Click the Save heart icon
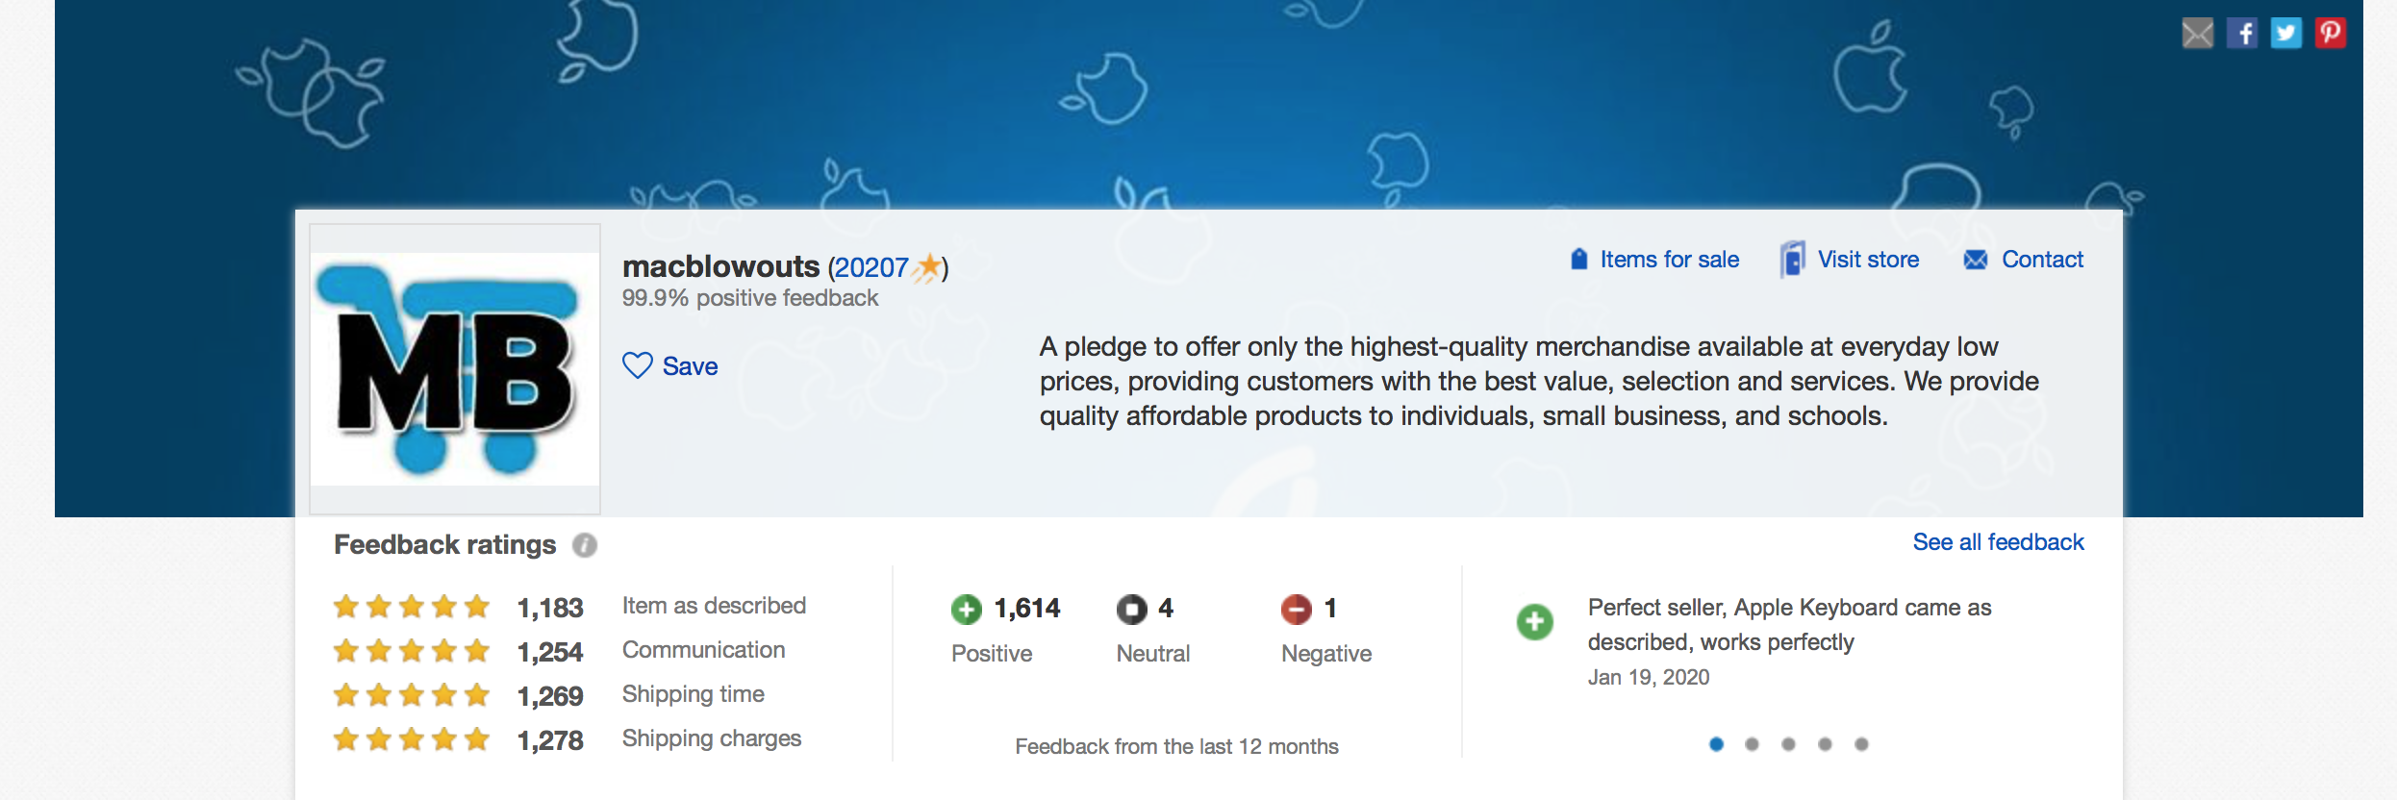The height and width of the screenshot is (800, 2397). click(x=638, y=366)
